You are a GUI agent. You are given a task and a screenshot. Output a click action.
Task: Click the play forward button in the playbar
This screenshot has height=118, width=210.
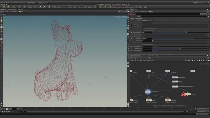point(9,109)
